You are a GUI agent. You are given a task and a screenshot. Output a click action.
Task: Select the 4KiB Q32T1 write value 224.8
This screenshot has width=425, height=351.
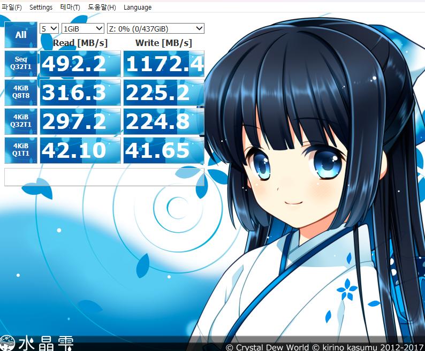click(164, 121)
